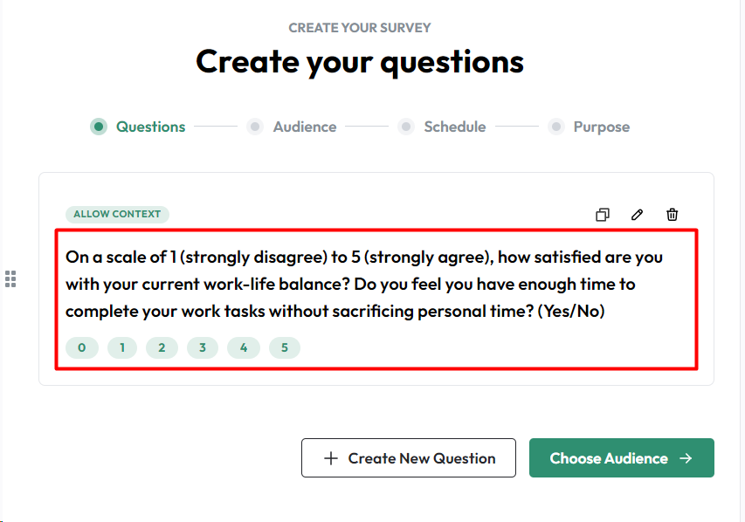The image size is (745, 522).
Task: Switch to the Audience step
Action: [x=292, y=127]
